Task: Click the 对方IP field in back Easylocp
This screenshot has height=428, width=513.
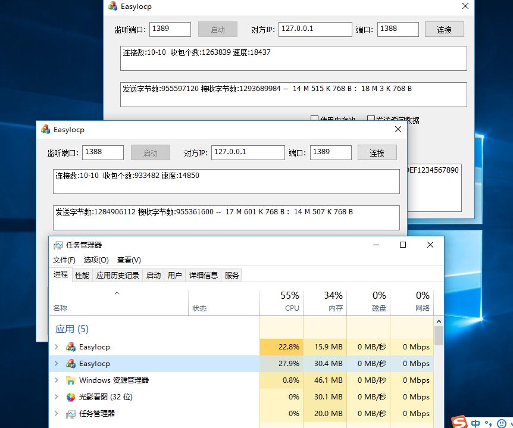Action: [315, 29]
